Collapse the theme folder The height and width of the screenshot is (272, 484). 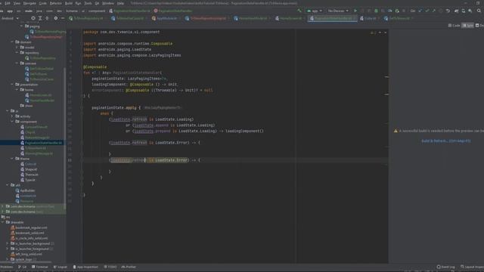click(12, 159)
